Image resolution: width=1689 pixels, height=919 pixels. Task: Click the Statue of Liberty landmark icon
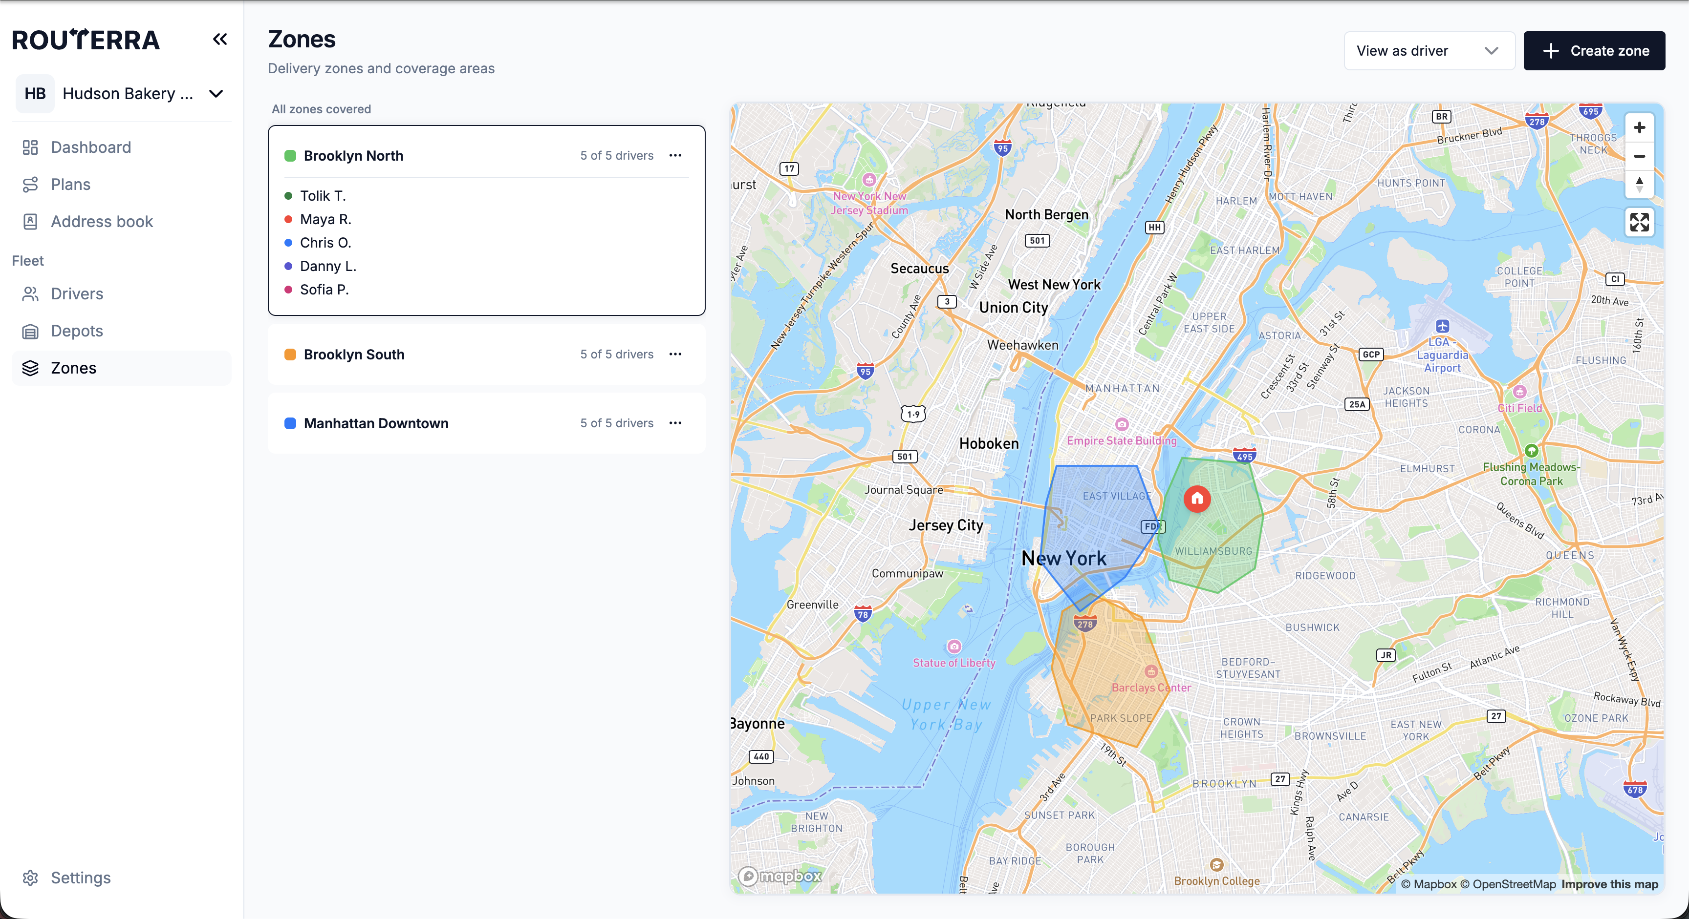[954, 647]
